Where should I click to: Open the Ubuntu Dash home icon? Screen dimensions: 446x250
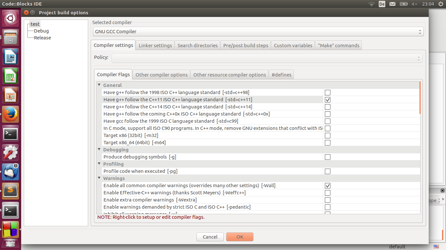[x=11, y=19]
